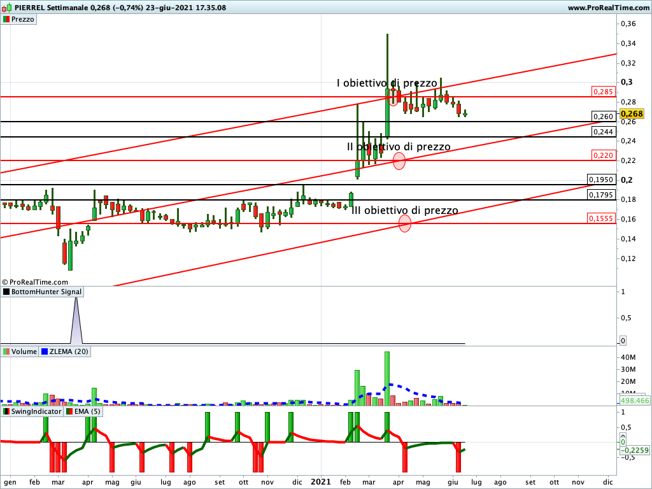Click the II obiettivo di prezzo annotation
652x489 pixels.
tap(399, 147)
